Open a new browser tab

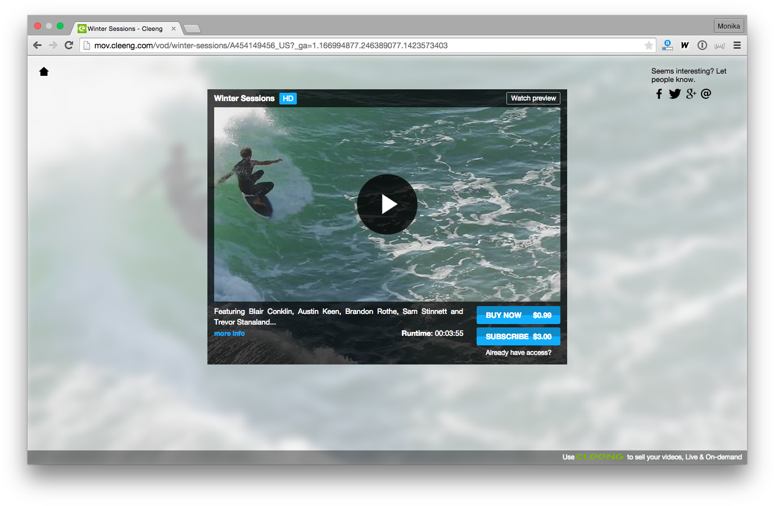click(192, 29)
